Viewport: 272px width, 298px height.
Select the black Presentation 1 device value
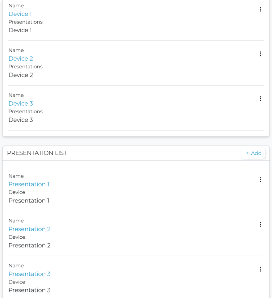[29, 201]
